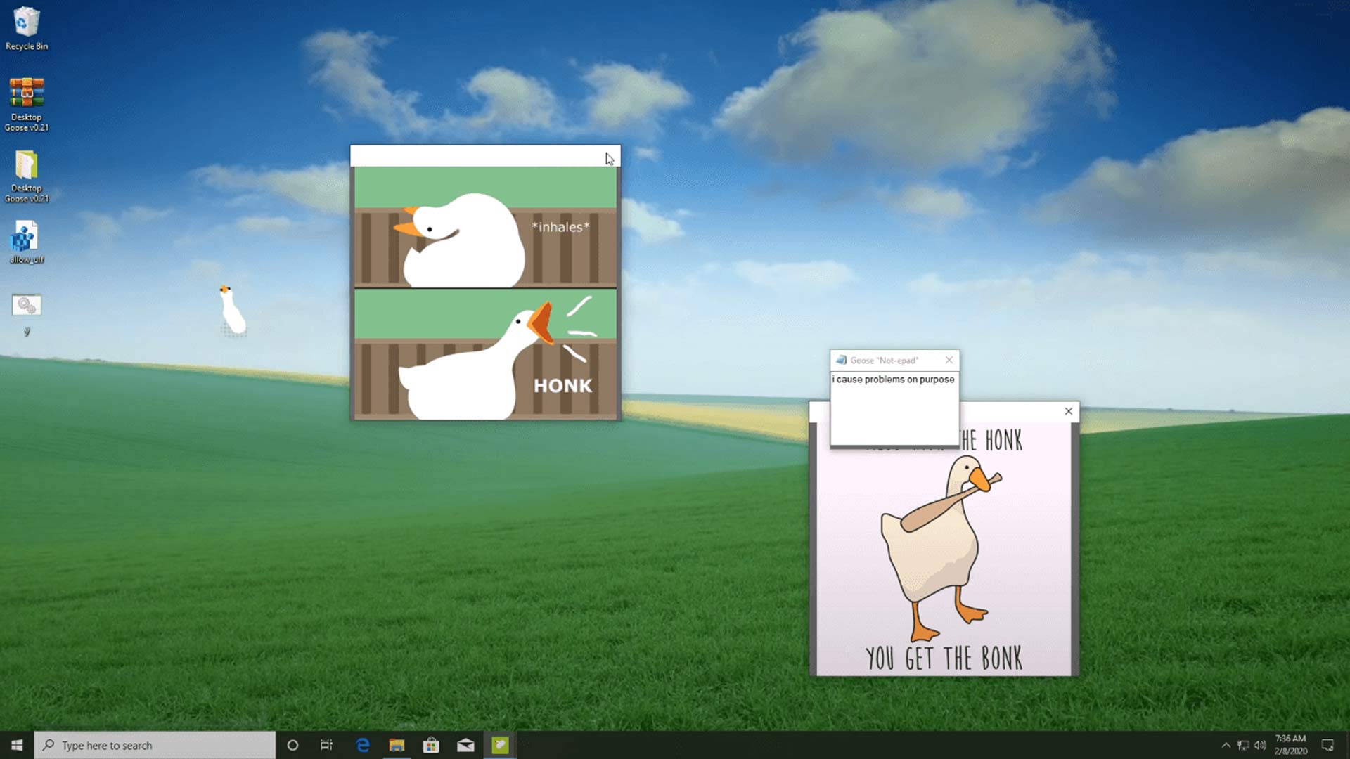Select the Recycle Bin desktop icon
Image resolution: width=1350 pixels, height=759 pixels.
(x=27, y=29)
